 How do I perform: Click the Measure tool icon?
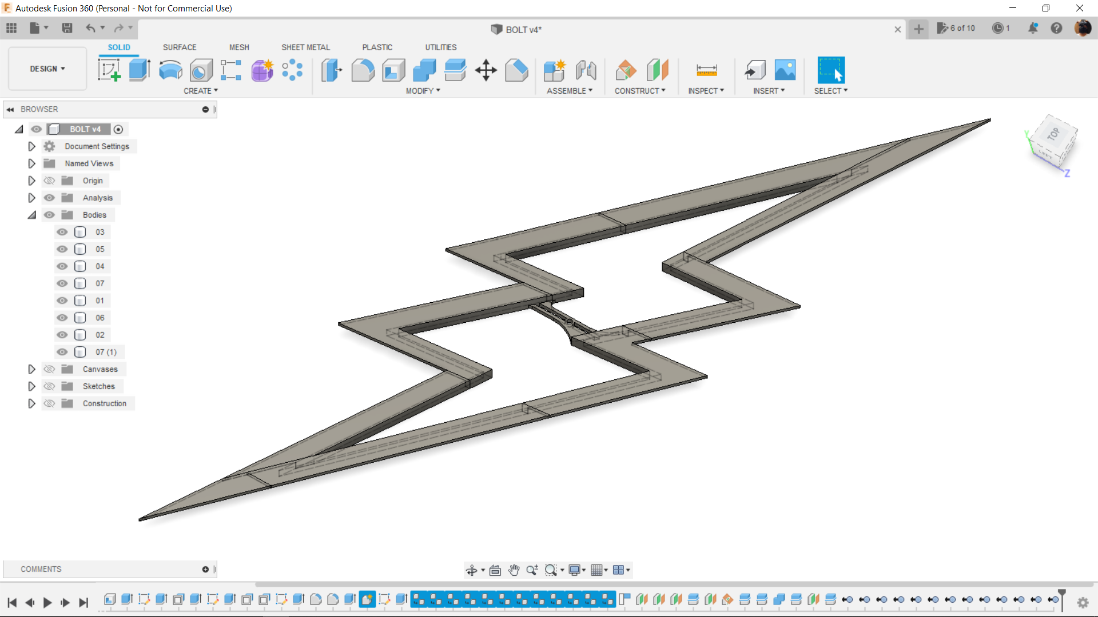pyautogui.click(x=706, y=70)
